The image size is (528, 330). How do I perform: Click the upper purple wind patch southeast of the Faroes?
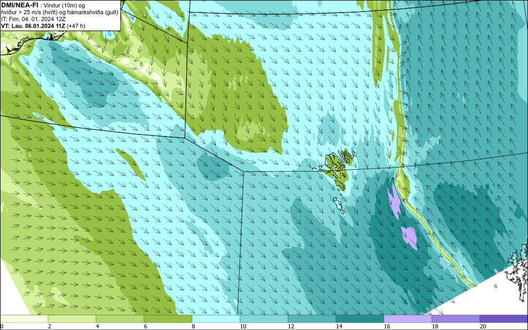(393, 201)
